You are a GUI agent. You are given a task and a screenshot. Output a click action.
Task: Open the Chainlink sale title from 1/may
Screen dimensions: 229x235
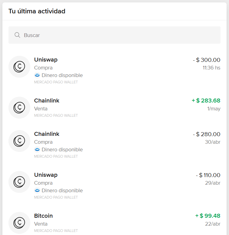click(x=47, y=101)
